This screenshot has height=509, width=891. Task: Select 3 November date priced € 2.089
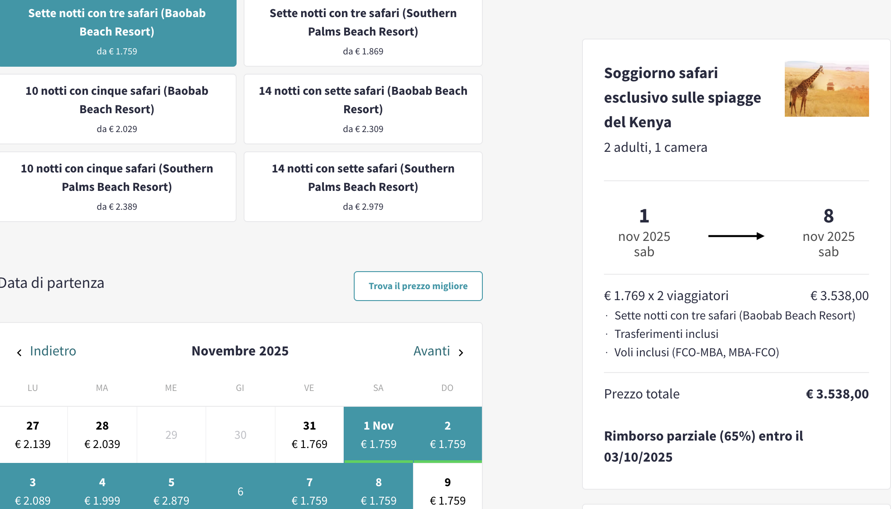[33, 491]
